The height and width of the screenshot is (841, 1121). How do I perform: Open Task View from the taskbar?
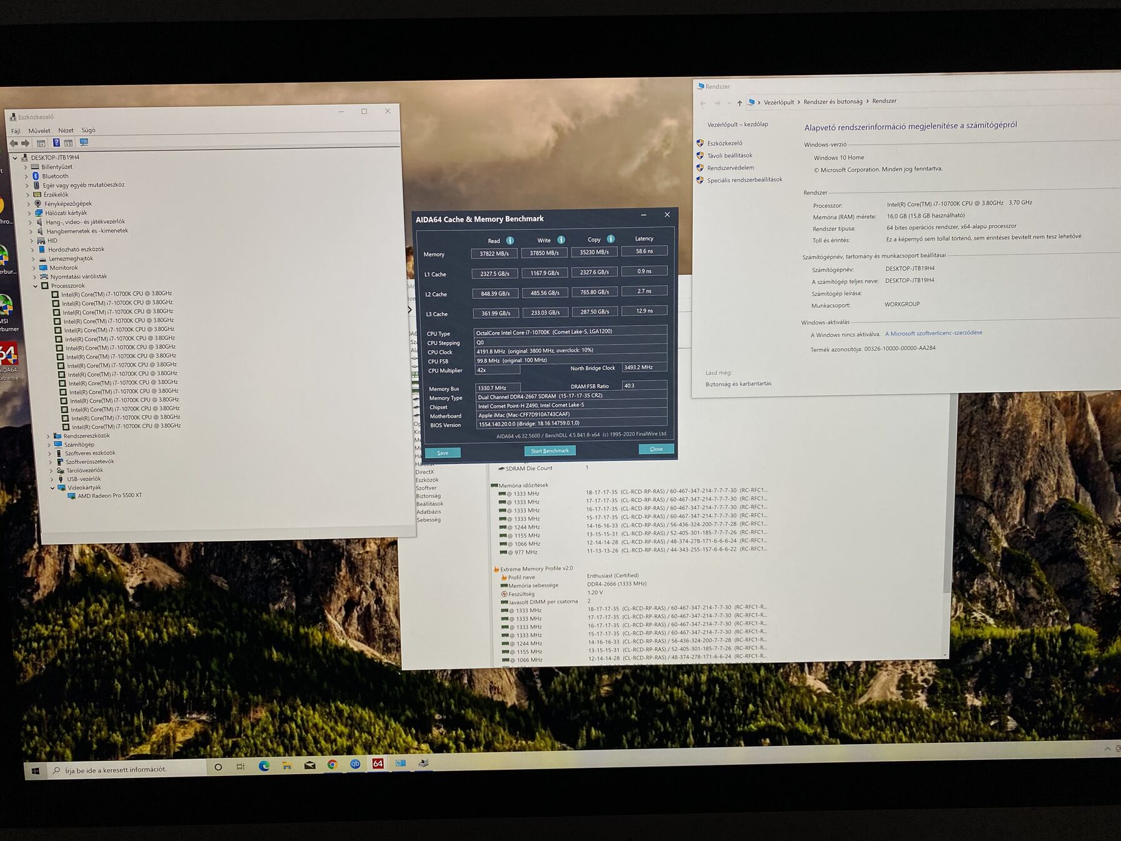(x=241, y=767)
